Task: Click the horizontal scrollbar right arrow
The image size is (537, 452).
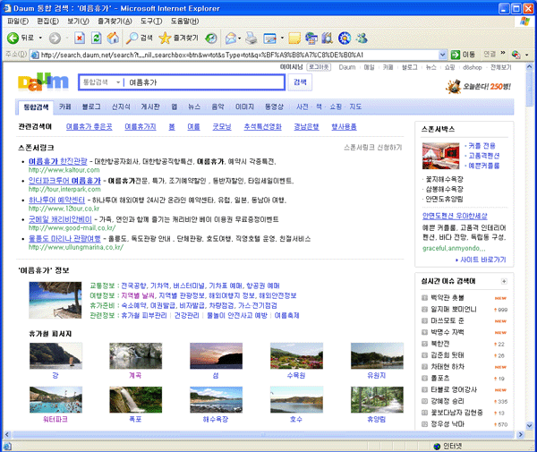Action: (521, 434)
